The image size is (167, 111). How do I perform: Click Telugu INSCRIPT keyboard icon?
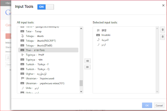(x=22, y=41)
